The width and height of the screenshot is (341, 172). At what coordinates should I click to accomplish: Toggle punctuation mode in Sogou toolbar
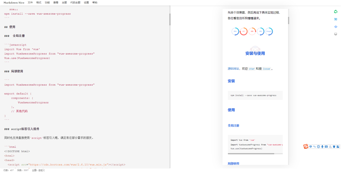point(314,146)
